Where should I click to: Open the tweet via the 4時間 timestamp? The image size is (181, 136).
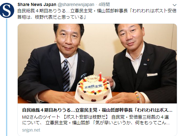[x=104, y=5]
